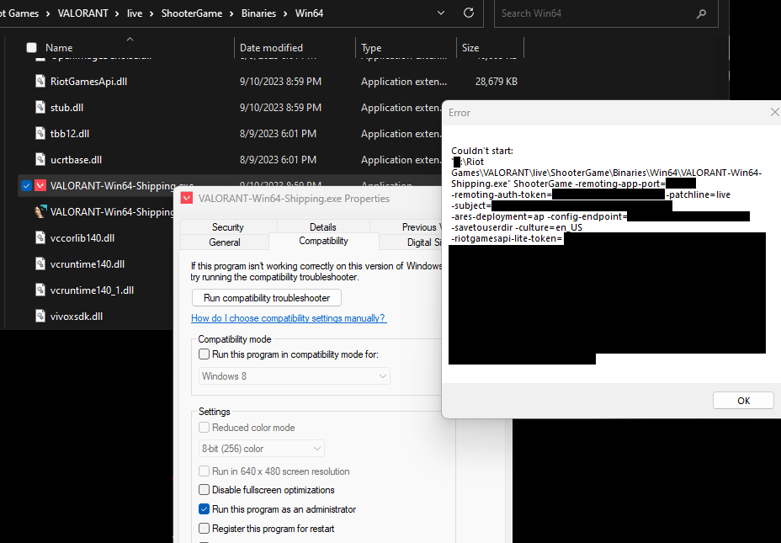Select the Compatibility tab

323,241
